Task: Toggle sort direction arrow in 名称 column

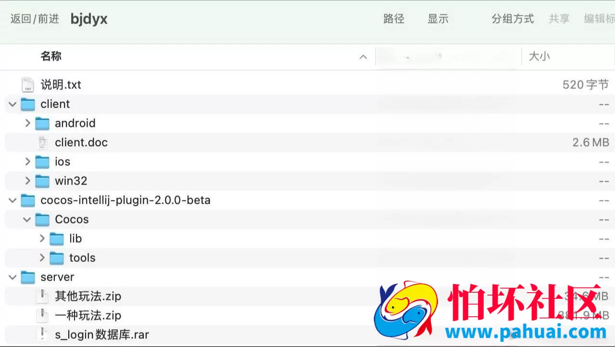Action: tap(364, 57)
